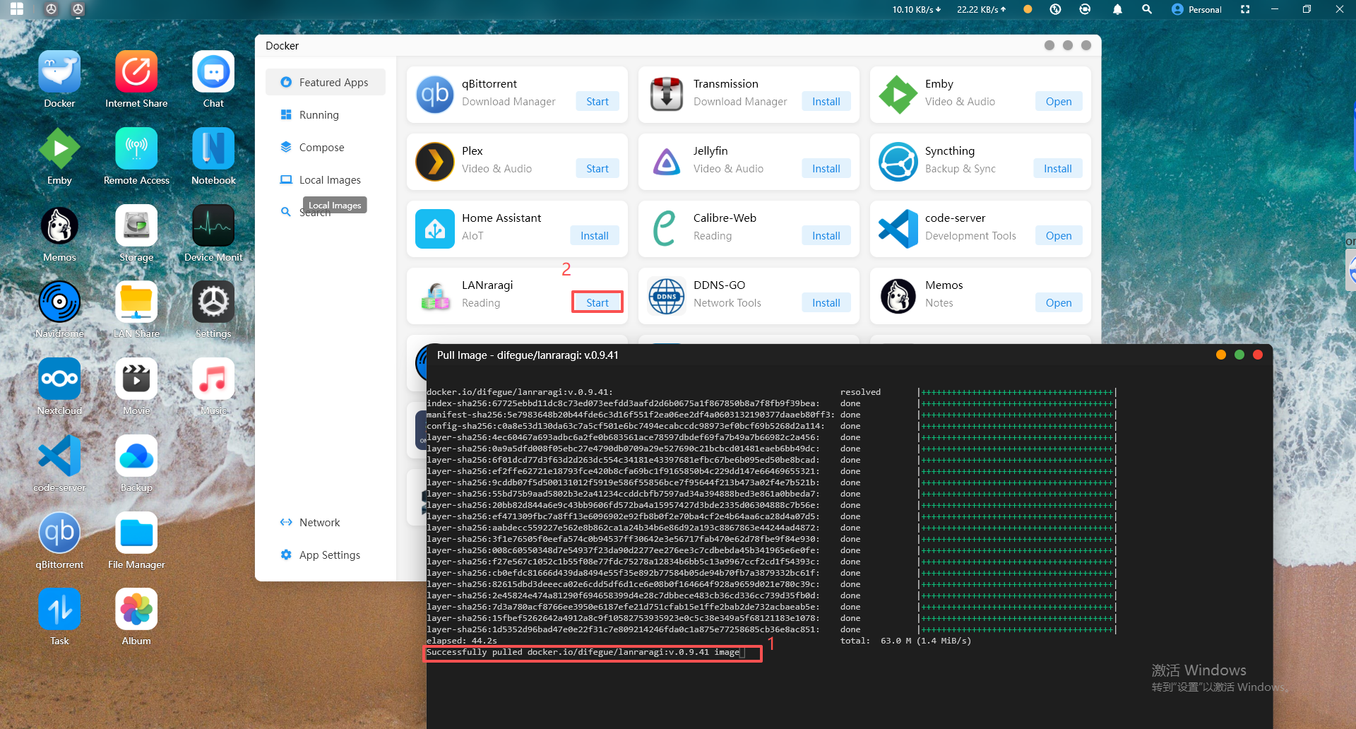Screen dimensions: 1356x729
Task: Click the notification bell in top bar
Action: pos(1117,9)
